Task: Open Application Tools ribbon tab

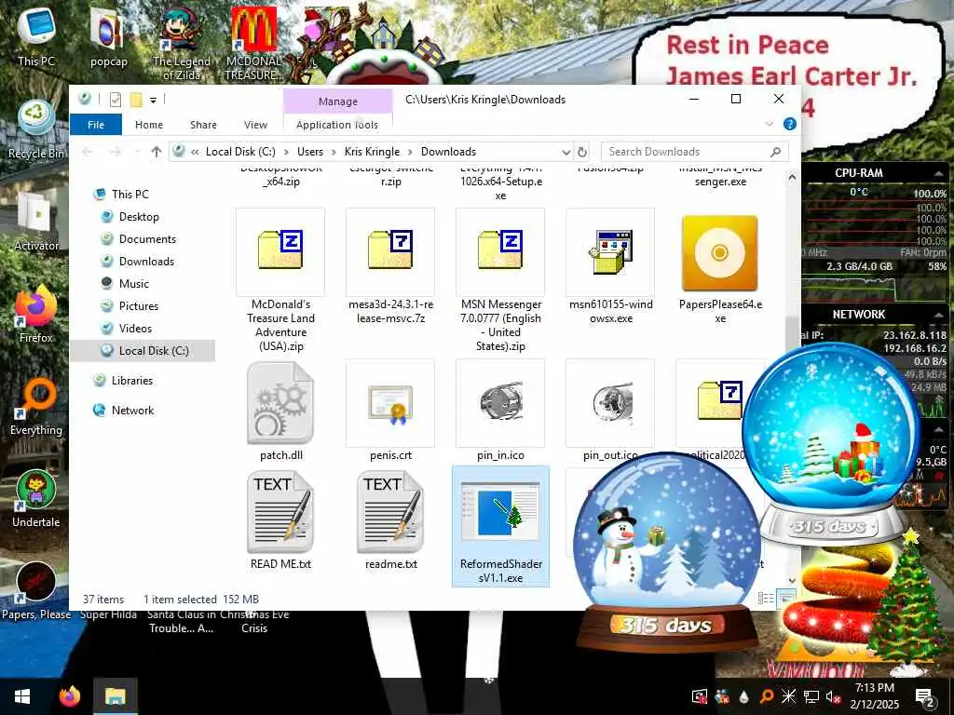Action: click(x=337, y=125)
